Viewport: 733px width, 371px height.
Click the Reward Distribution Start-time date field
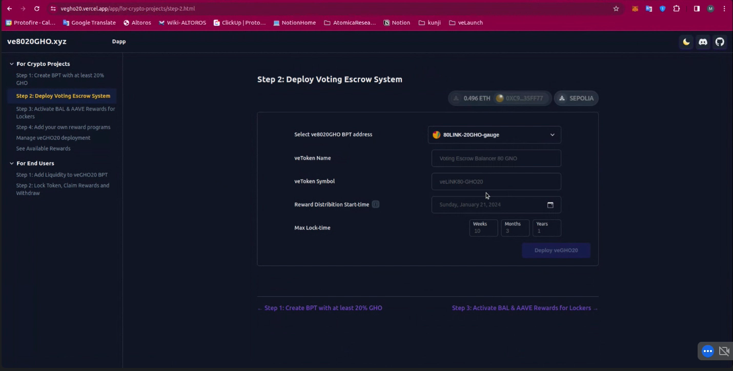[496, 204]
